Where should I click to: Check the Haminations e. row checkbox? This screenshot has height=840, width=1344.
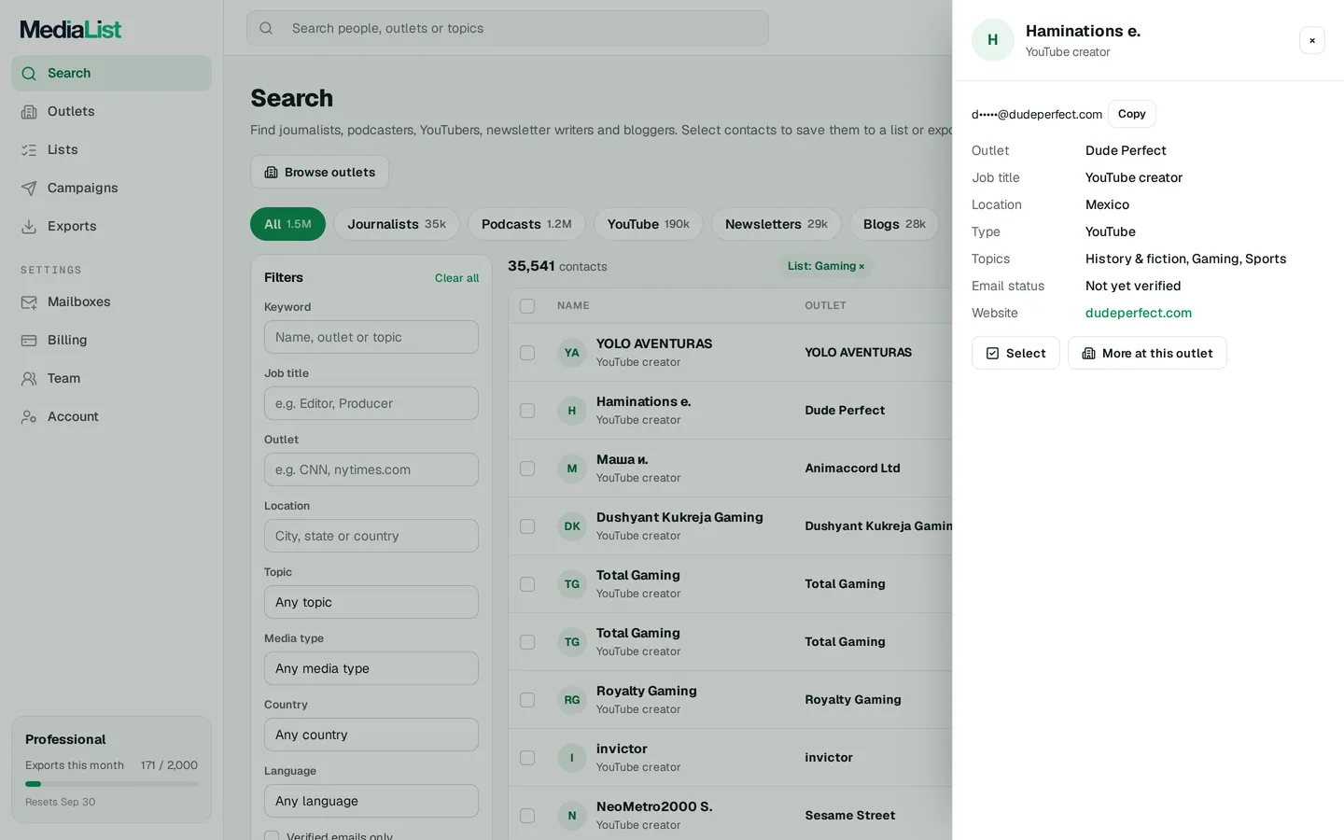click(527, 411)
